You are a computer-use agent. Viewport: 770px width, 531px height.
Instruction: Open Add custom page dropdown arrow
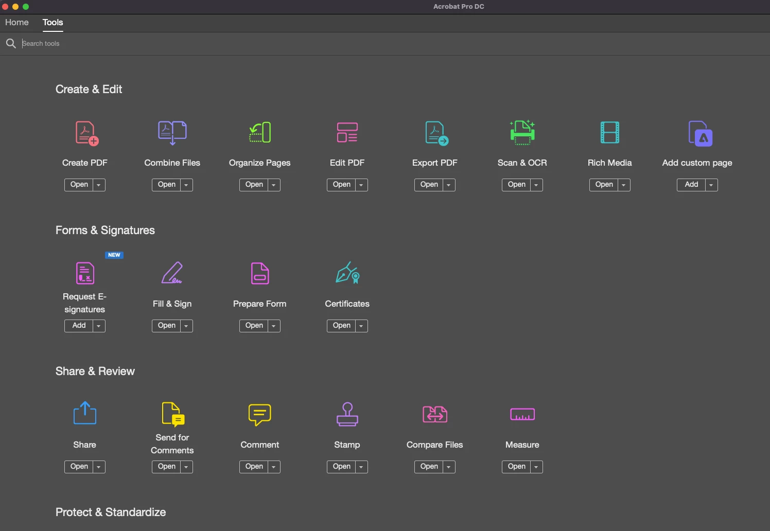click(711, 185)
